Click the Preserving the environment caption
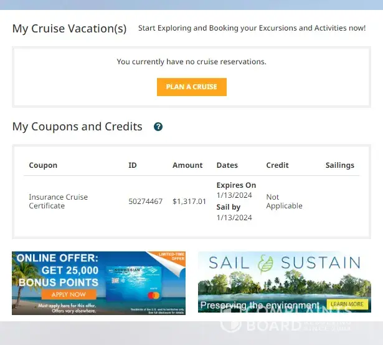This screenshot has height=345, width=383. pyautogui.click(x=260, y=306)
